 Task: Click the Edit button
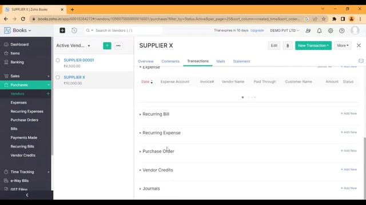tap(274, 46)
